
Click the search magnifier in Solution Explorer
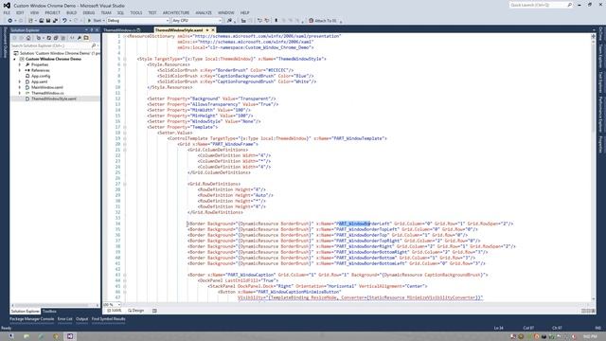93,45
